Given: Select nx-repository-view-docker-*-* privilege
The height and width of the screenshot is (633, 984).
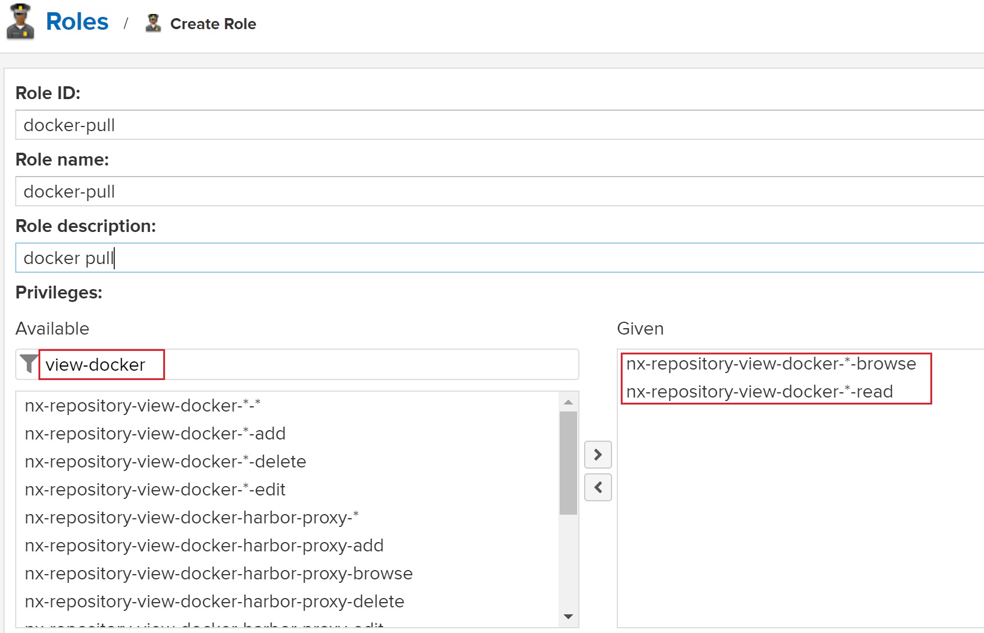Looking at the screenshot, I should pyautogui.click(x=288, y=406).
